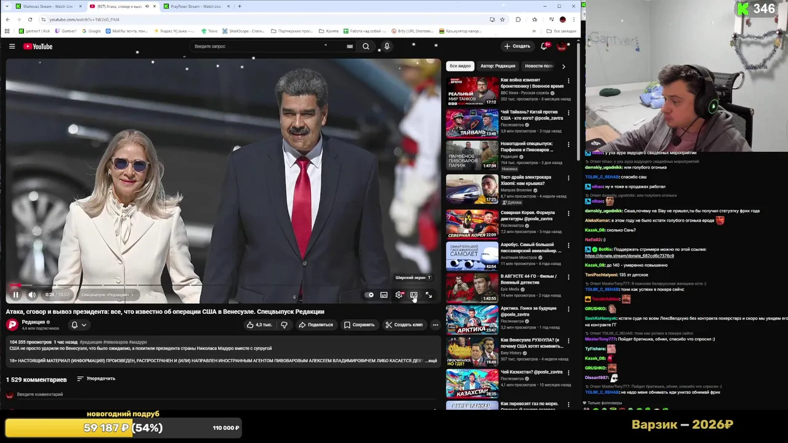The width and height of the screenshot is (788, 443).
Task: Pause the playing video
Action: [x=15, y=295]
